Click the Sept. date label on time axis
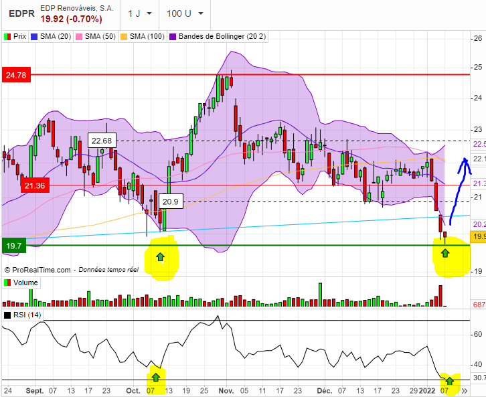486x397 pixels. tap(35, 390)
